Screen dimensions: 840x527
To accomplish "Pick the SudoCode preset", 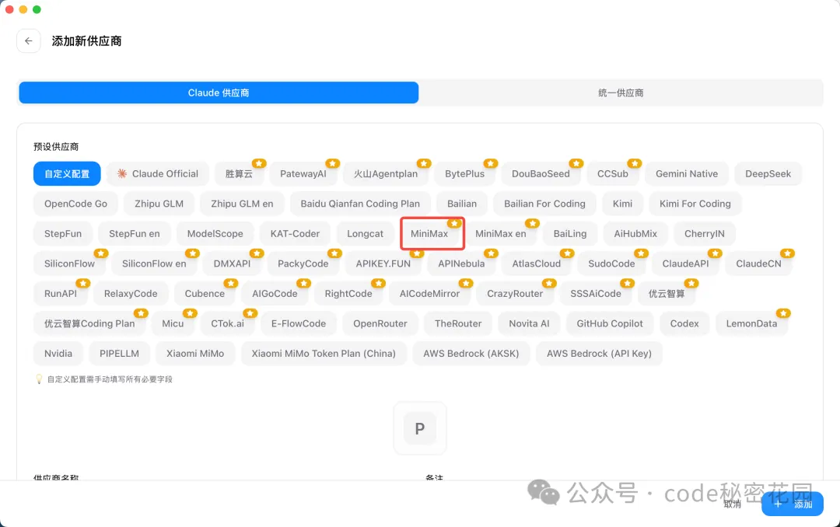I will tap(612, 263).
